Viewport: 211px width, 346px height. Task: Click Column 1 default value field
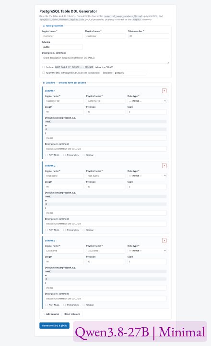(105, 138)
